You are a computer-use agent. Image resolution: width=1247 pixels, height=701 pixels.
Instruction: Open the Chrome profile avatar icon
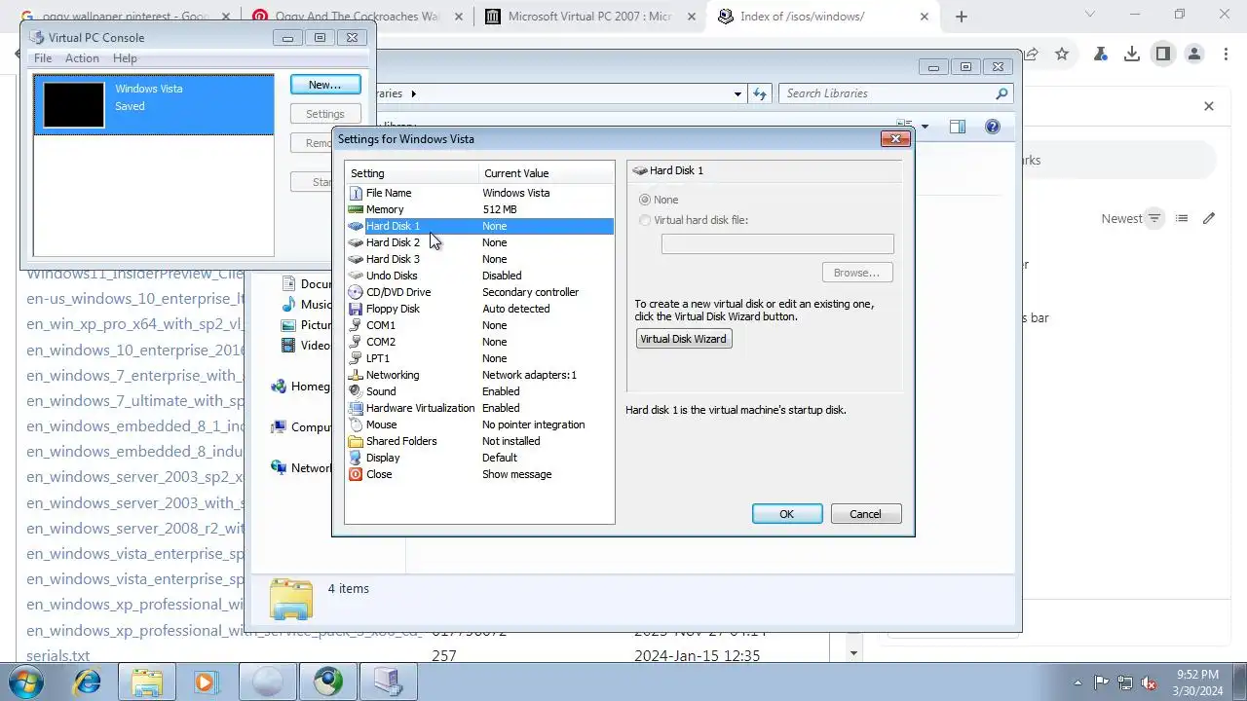(1194, 55)
